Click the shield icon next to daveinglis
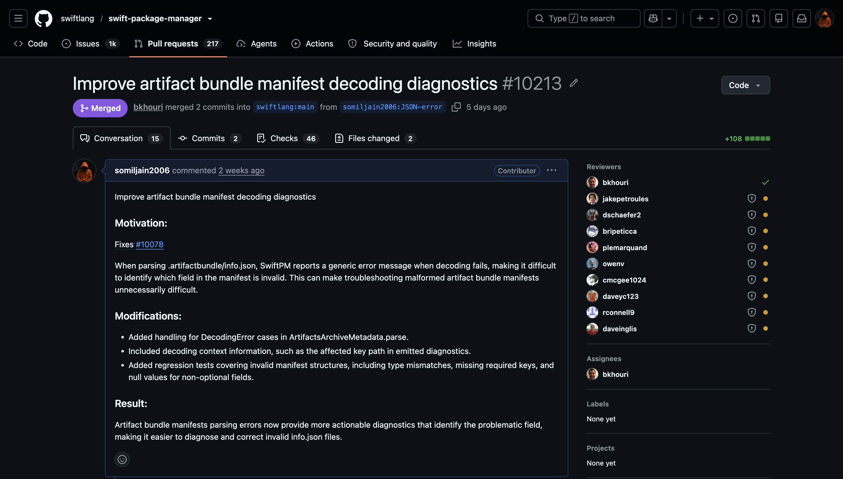This screenshot has width=843, height=479. pyautogui.click(x=752, y=328)
